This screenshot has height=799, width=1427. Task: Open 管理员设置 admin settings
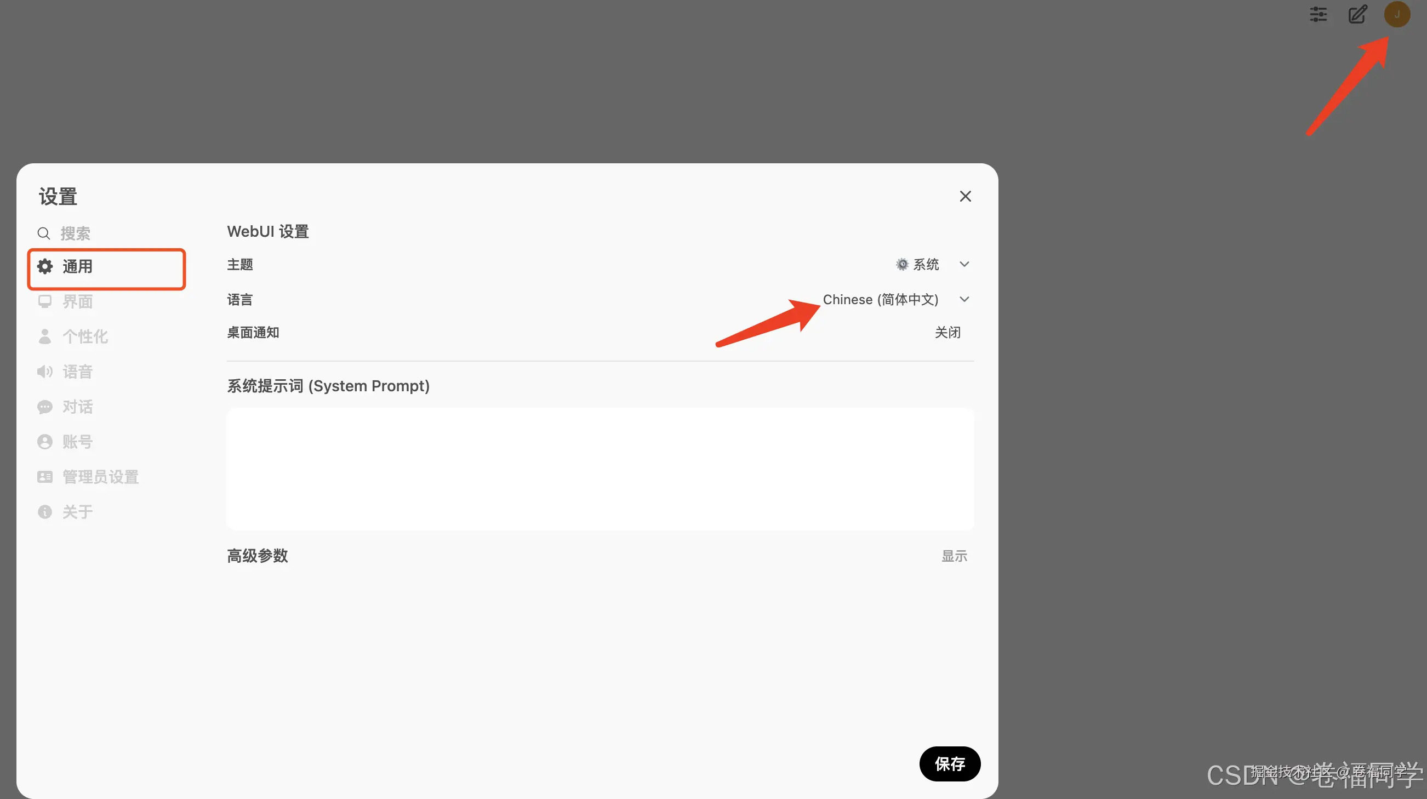[x=100, y=477]
